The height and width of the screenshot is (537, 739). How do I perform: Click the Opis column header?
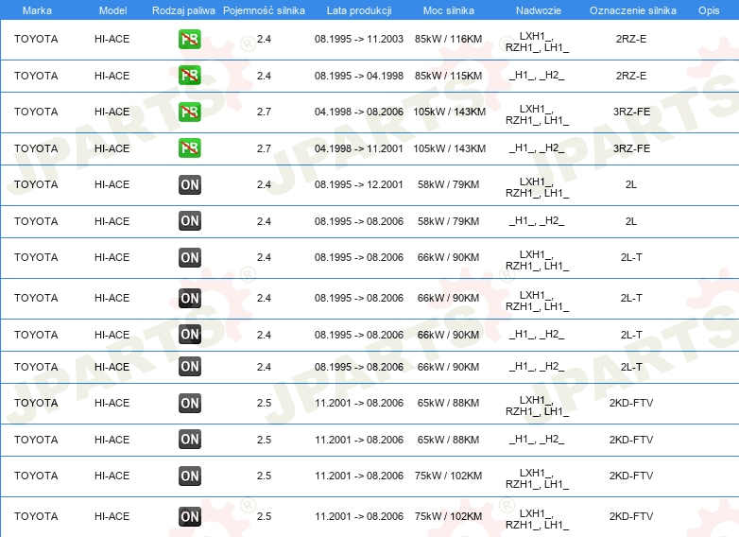click(709, 10)
